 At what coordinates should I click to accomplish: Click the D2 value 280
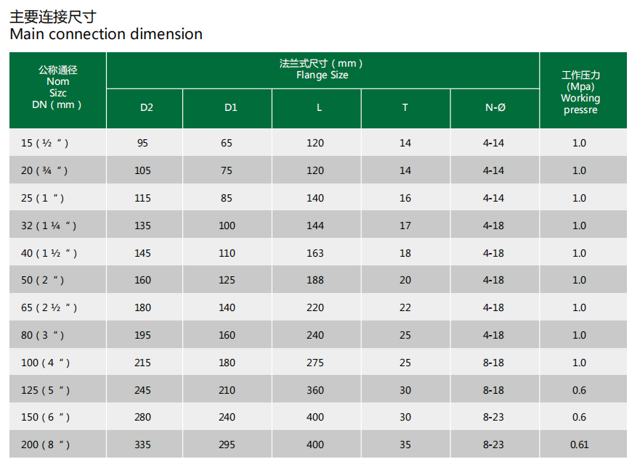pyautogui.click(x=142, y=417)
